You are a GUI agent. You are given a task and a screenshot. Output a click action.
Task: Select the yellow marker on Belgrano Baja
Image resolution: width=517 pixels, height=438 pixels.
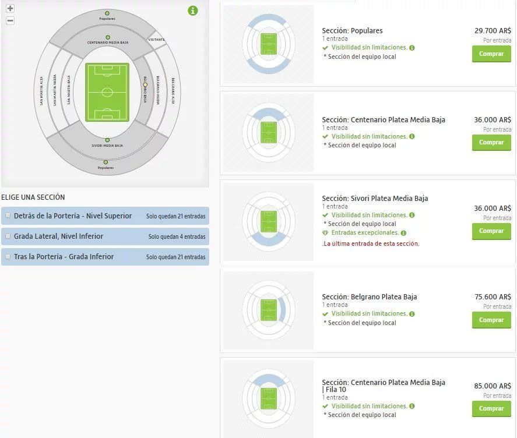coord(145,85)
